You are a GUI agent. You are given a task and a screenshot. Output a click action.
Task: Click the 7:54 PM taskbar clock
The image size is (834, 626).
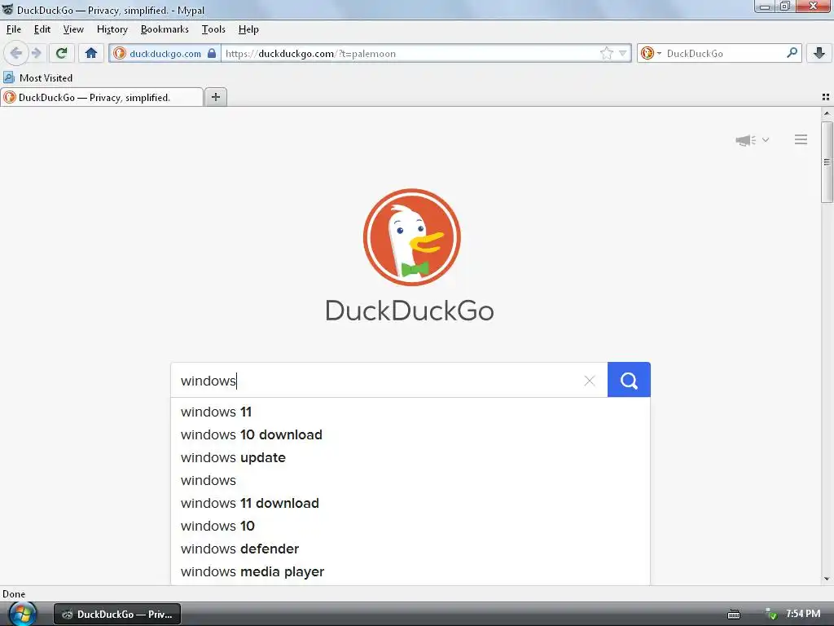click(x=803, y=614)
